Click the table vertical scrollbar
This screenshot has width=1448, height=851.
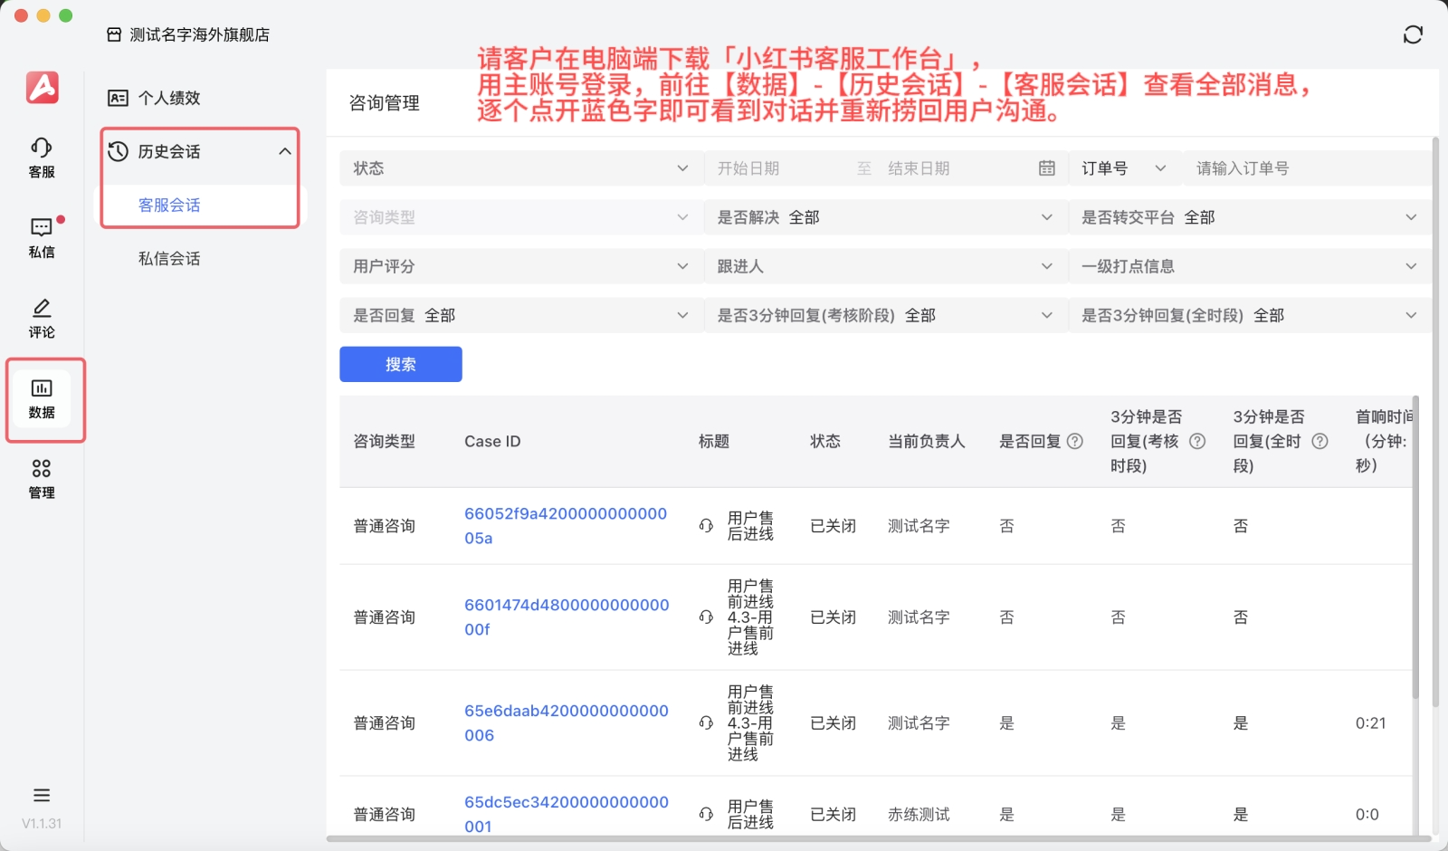coord(1415,547)
